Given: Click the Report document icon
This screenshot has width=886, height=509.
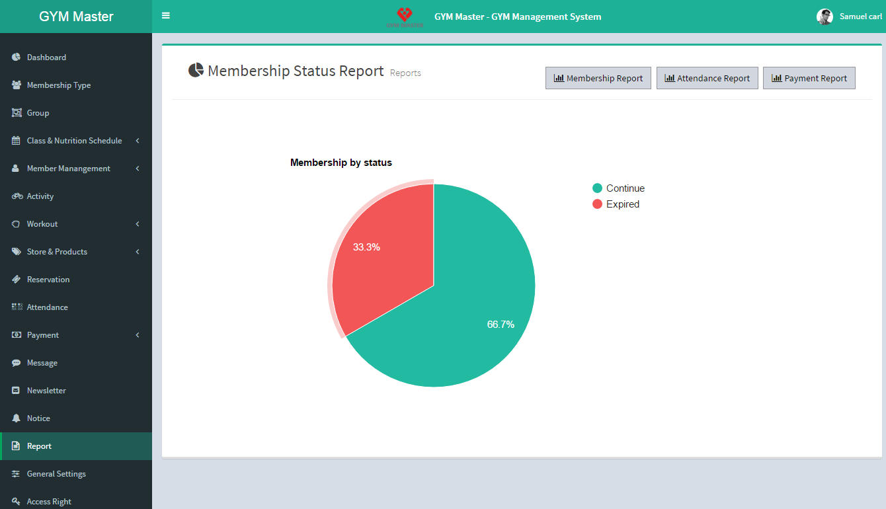Looking at the screenshot, I should click(x=17, y=446).
